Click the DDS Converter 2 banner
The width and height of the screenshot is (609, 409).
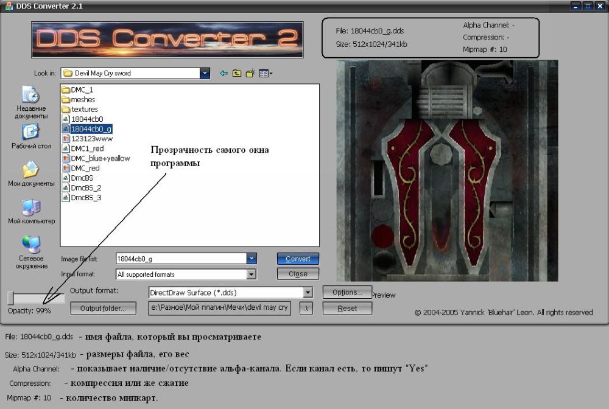pyautogui.click(x=167, y=40)
